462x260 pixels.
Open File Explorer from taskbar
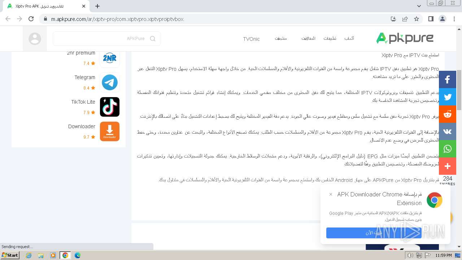tap(41, 255)
